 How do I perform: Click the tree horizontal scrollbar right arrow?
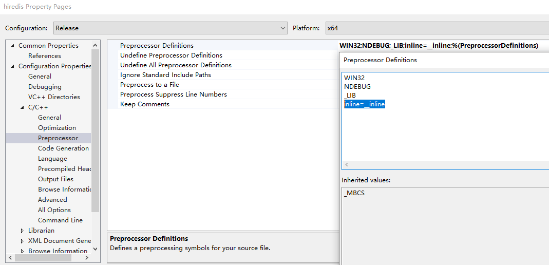tap(87, 258)
